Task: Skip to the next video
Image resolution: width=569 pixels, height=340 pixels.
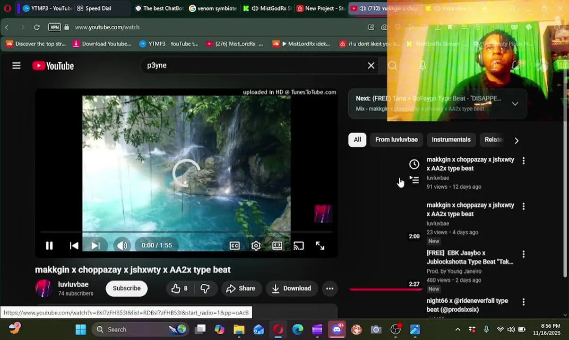Action: click(95, 246)
